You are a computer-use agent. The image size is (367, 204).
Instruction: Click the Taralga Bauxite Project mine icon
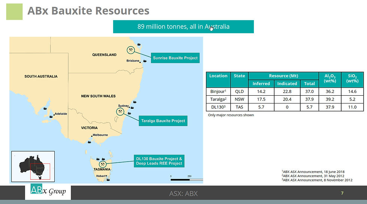tap(120, 112)
